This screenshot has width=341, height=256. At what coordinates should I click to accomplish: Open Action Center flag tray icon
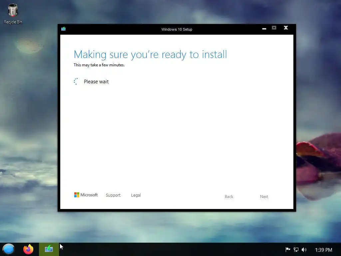(x=288, y=250)
